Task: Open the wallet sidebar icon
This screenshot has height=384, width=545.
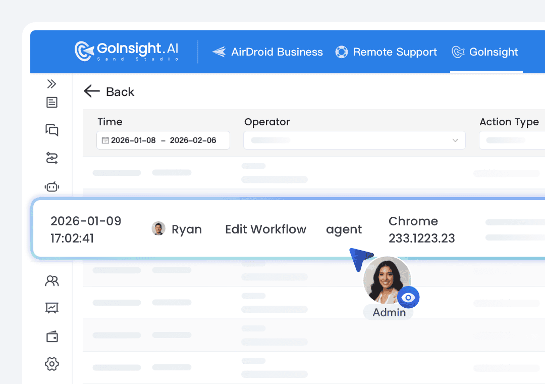Action: tap(51, 336)
